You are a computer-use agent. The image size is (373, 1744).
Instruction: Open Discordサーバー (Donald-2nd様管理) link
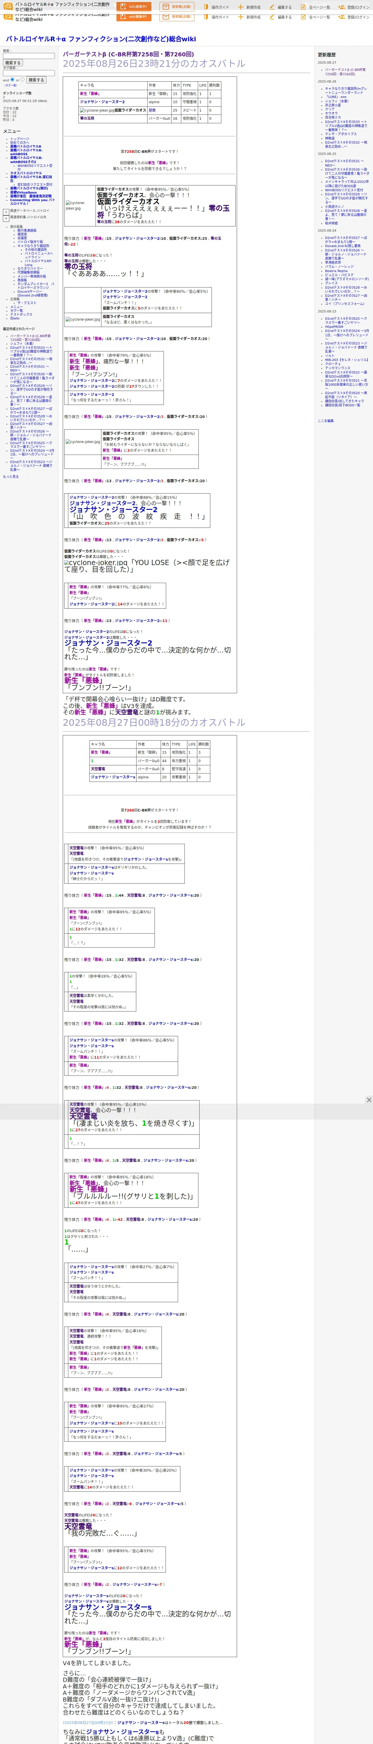33,293
